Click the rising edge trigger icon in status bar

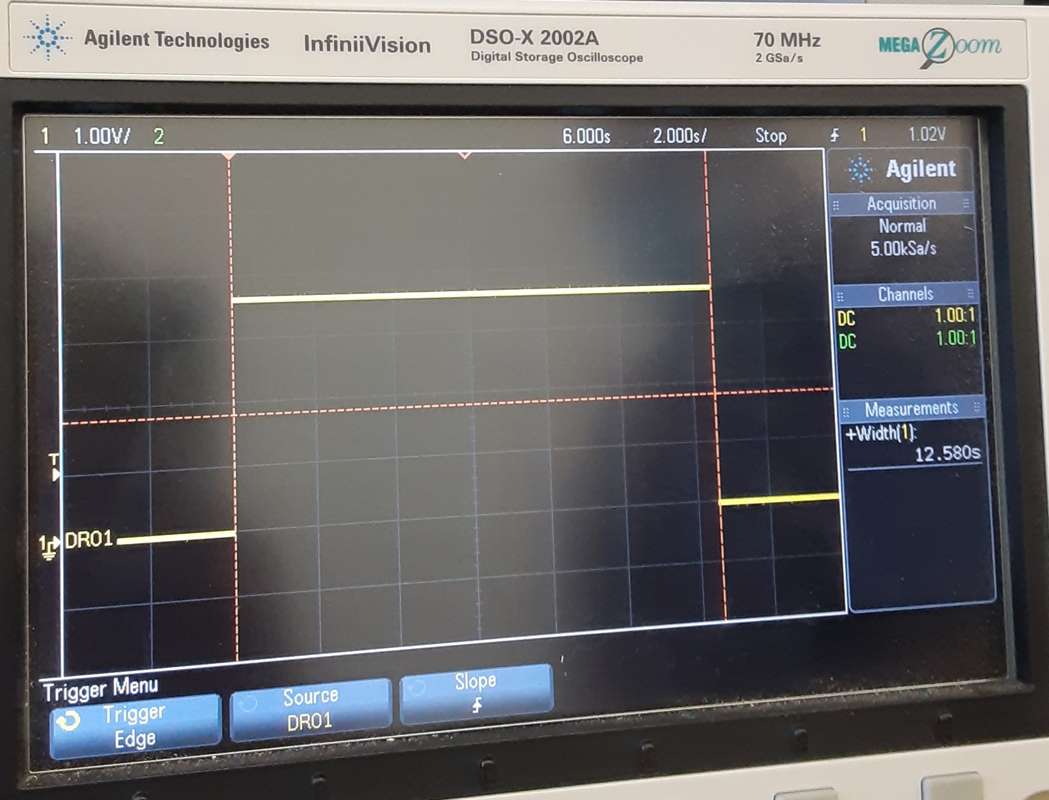click(834, 135)
